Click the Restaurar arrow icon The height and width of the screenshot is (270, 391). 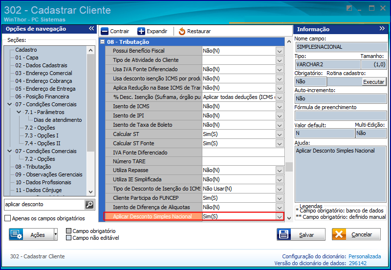point(182,31)
